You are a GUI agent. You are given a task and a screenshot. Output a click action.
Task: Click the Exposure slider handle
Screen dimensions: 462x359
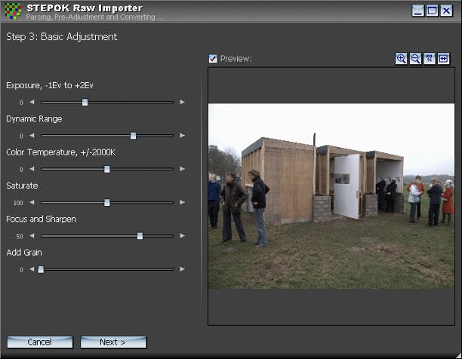(x=85, y=102)
